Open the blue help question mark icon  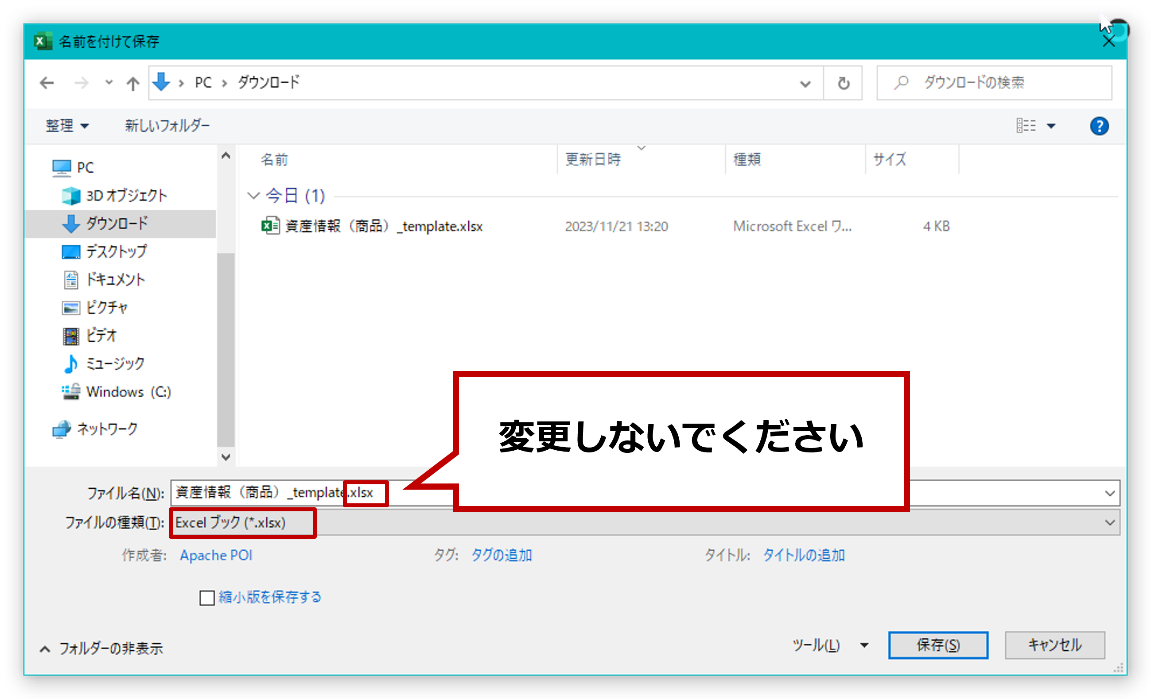pyautogui.click(x=1099, y=126)
